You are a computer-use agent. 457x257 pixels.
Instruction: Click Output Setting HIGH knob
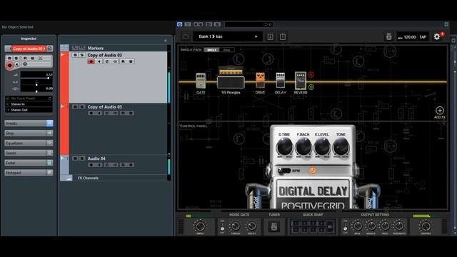tap(385, 226)
